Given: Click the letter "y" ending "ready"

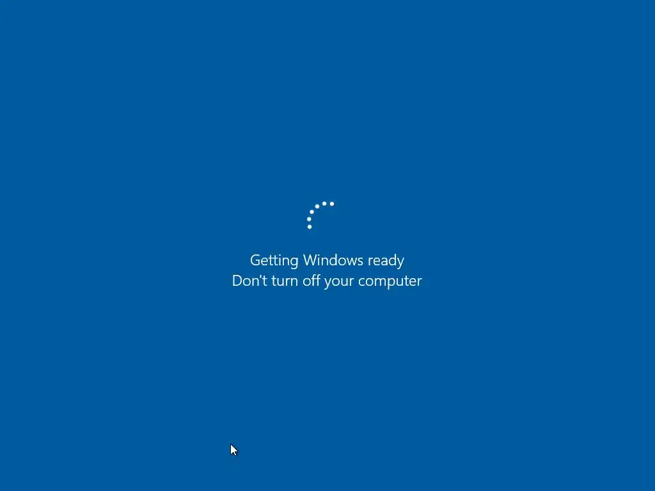Looking at the screenshot, I should (x=400, y=263).
